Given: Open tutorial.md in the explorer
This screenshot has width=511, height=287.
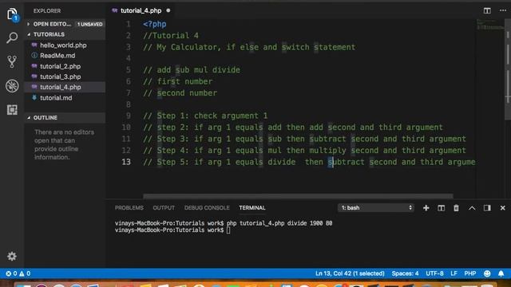Looking at the screenshot, I should click(x=56, y=98).
